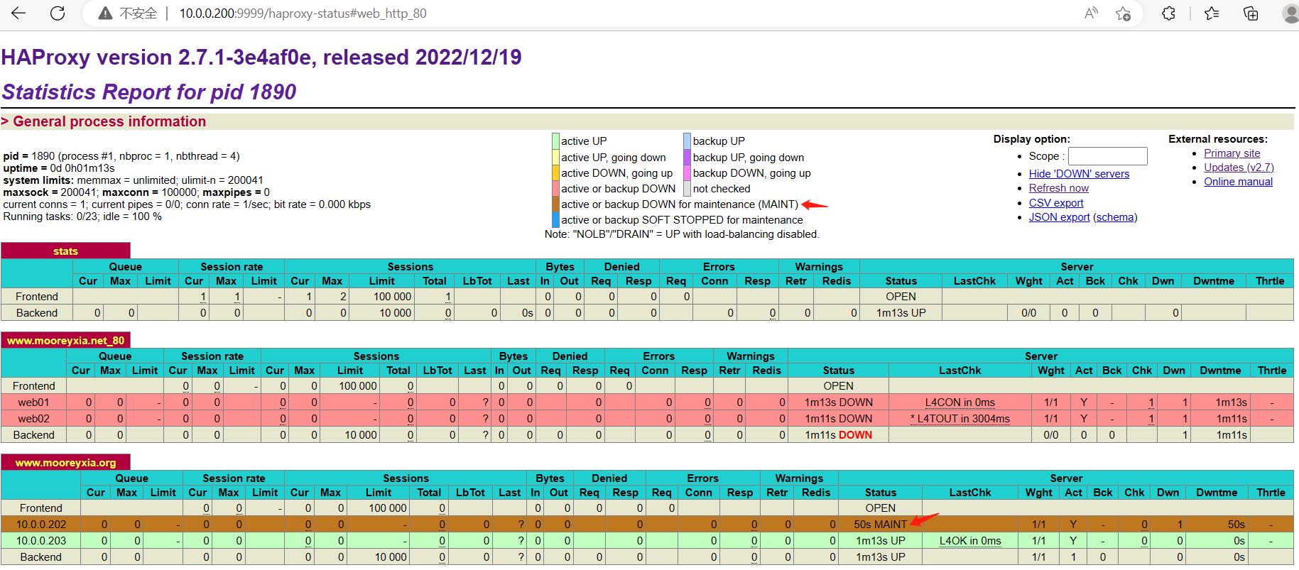Click the stats proxy title
1299x570 pixels.
point(65,251)
